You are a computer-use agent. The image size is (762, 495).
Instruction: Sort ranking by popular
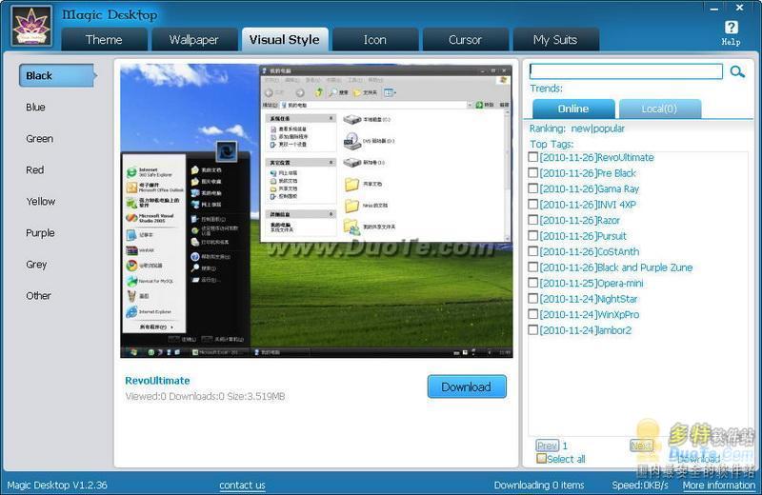pos(609,129)
